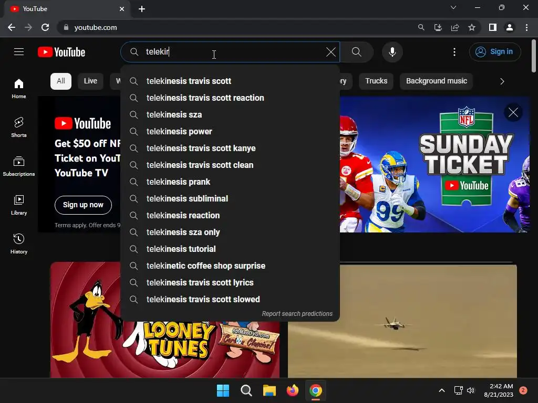Open Subscriptions in the sidebar
Screen dimensions: 538x403
point(19,166)
